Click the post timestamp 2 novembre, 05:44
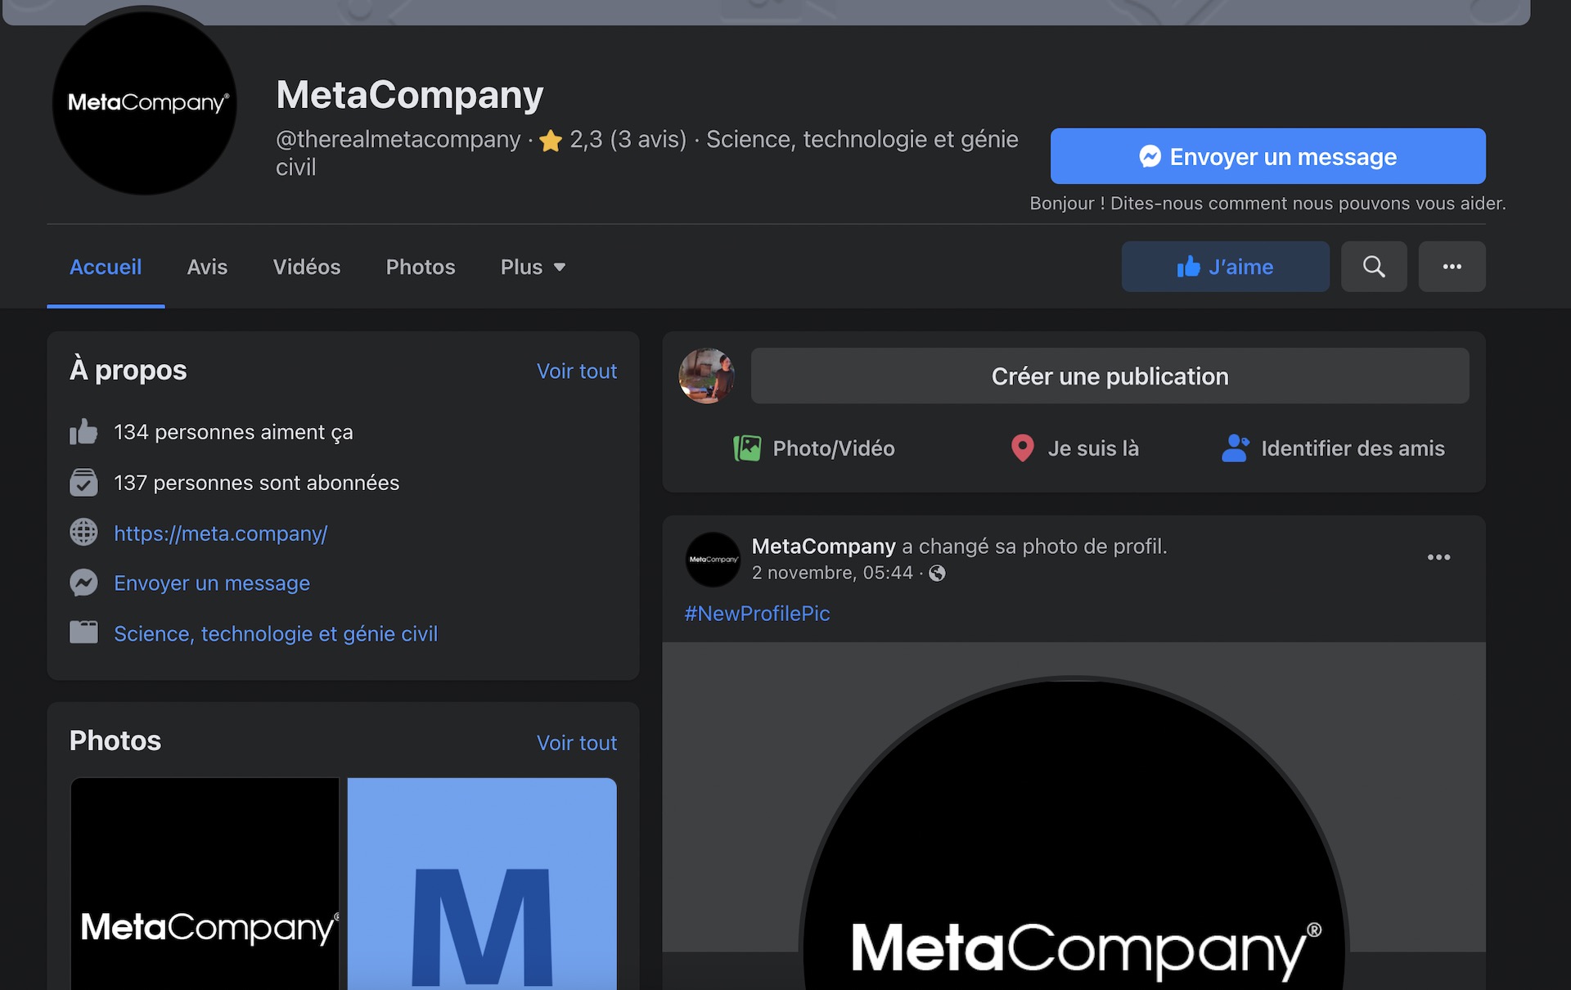The image size is (1571, 990). [x=832, y=573]
